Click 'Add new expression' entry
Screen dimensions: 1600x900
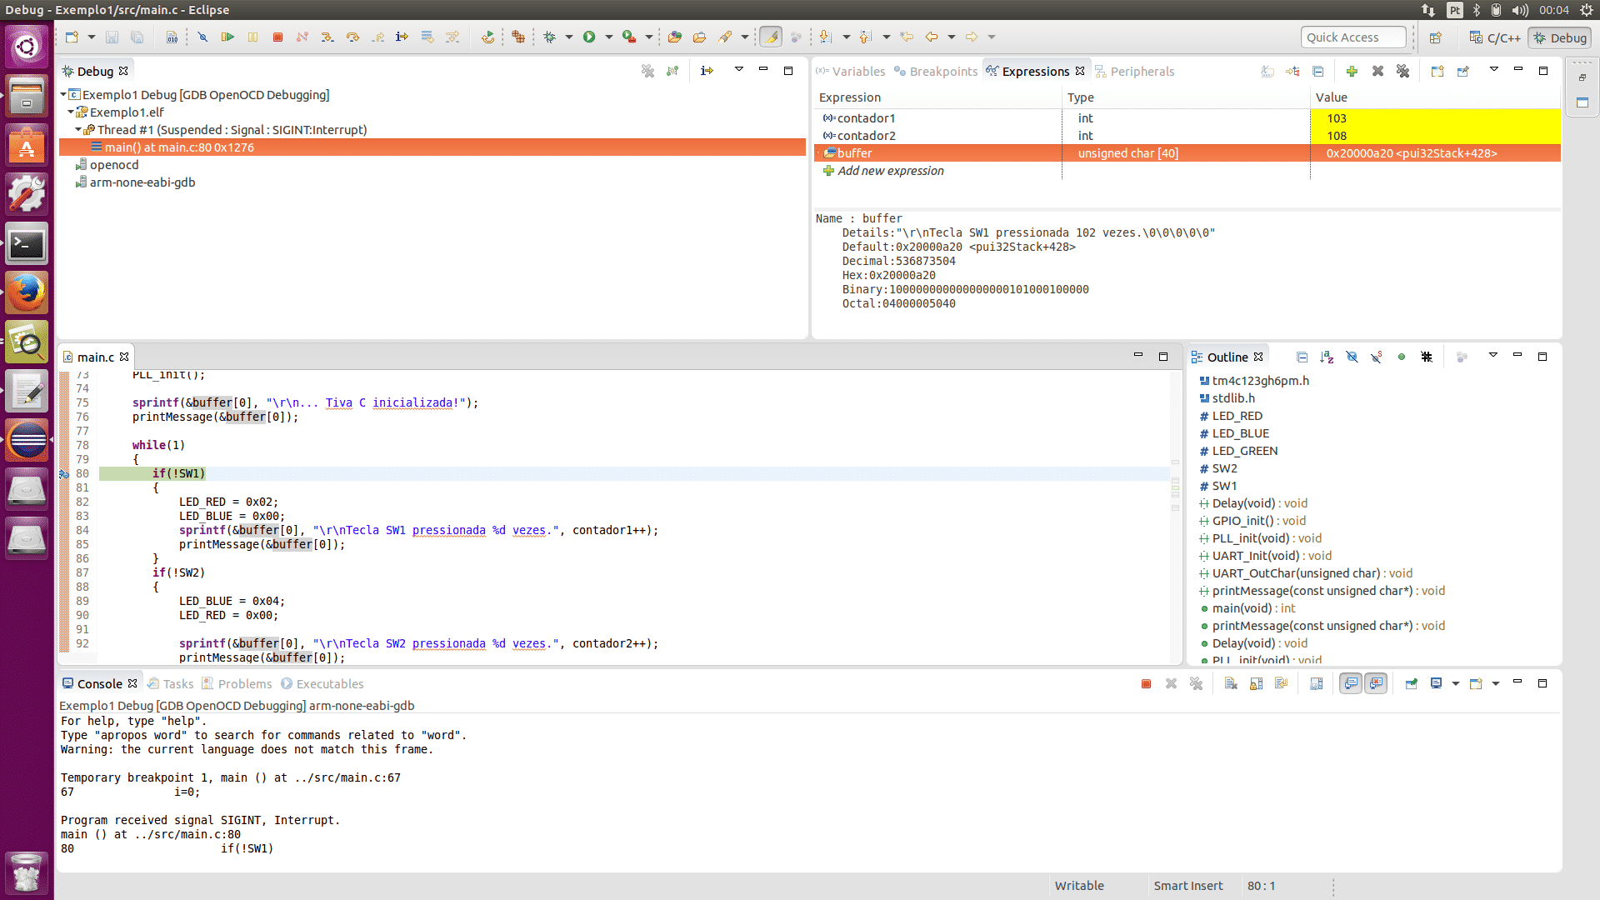click(x=890, y=171)
